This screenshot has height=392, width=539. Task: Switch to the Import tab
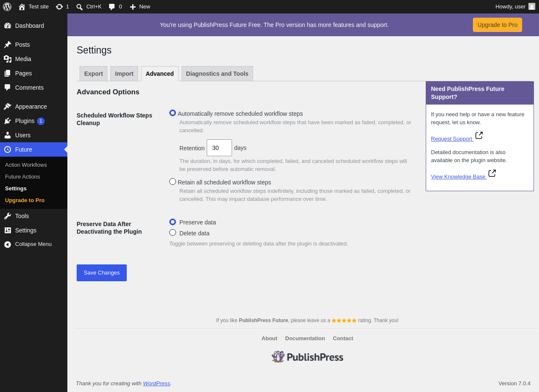[124, 74]
